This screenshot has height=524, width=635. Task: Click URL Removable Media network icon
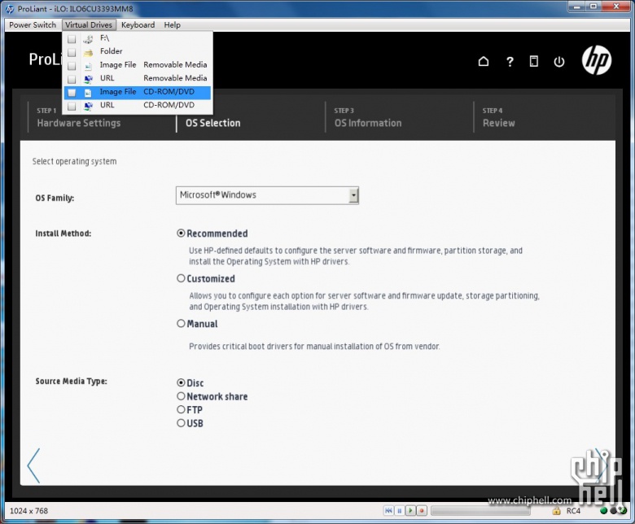(88, 79)
